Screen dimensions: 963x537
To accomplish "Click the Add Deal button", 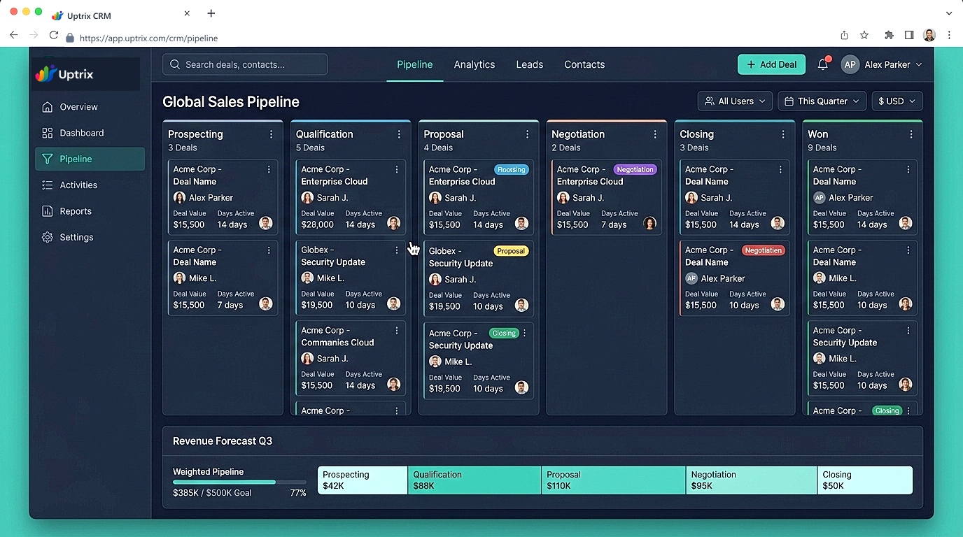I will coord(771,64).
